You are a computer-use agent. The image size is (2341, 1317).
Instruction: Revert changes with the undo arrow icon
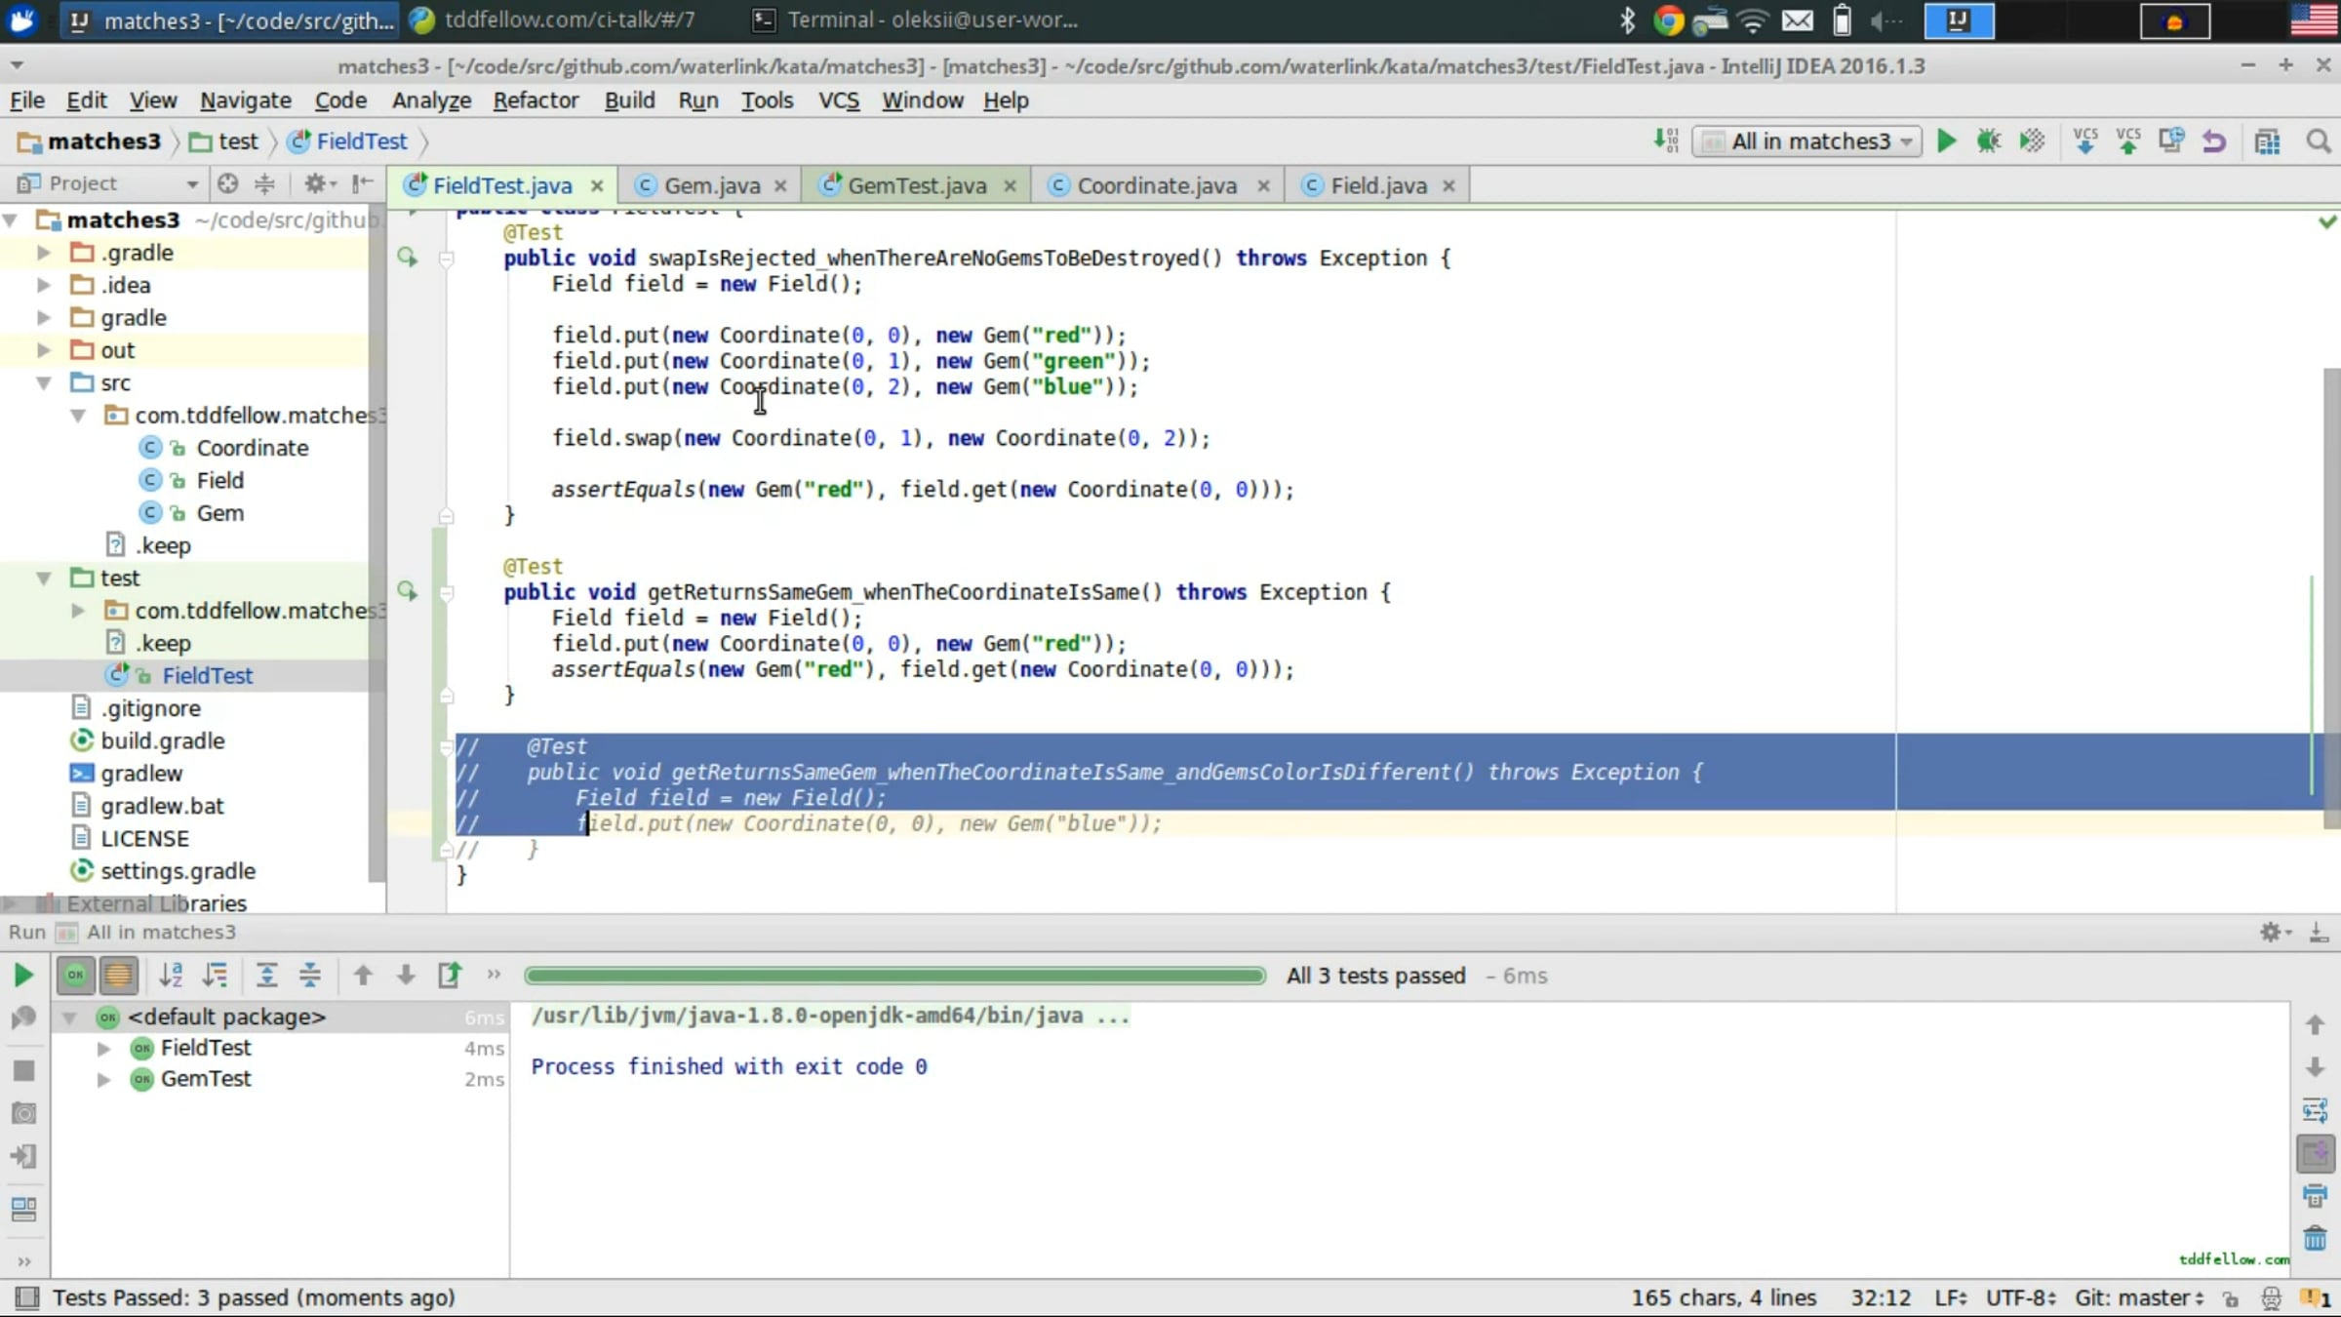[x=2214, y=141]
